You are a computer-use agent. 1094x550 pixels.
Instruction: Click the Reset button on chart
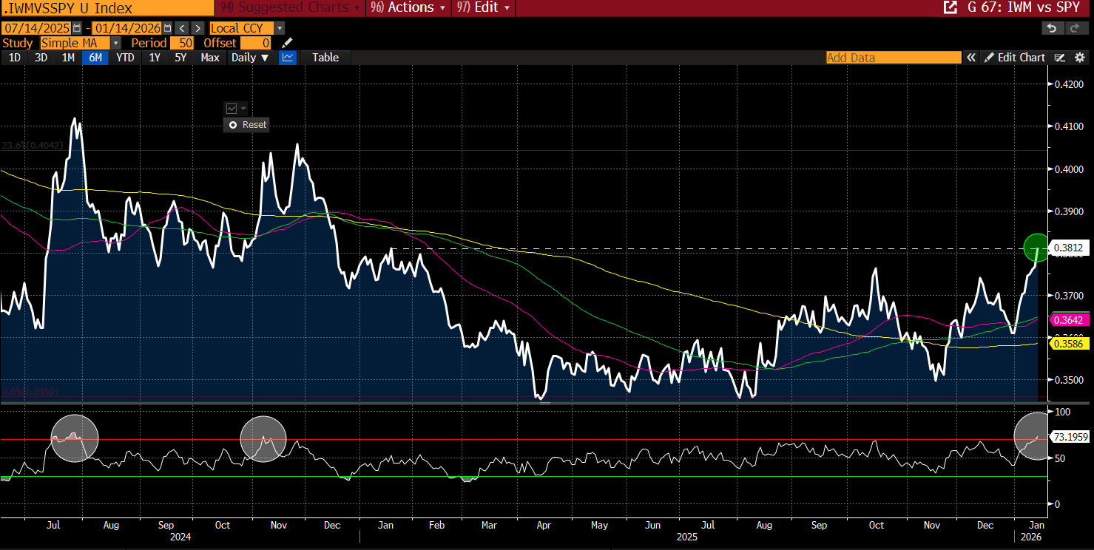247,125
